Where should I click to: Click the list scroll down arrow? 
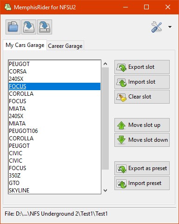(x=106, y=191)
